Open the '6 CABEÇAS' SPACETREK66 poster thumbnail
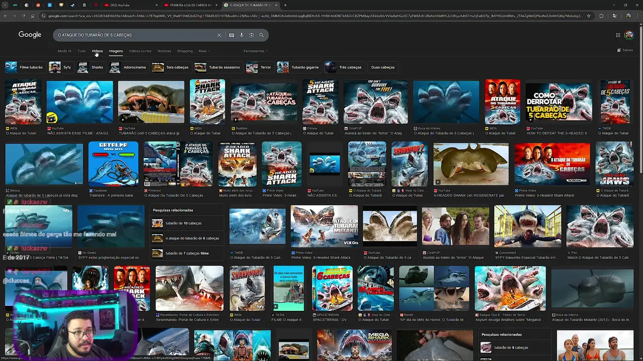The width and height of the screenshot is (643, 361). (332, 288)
